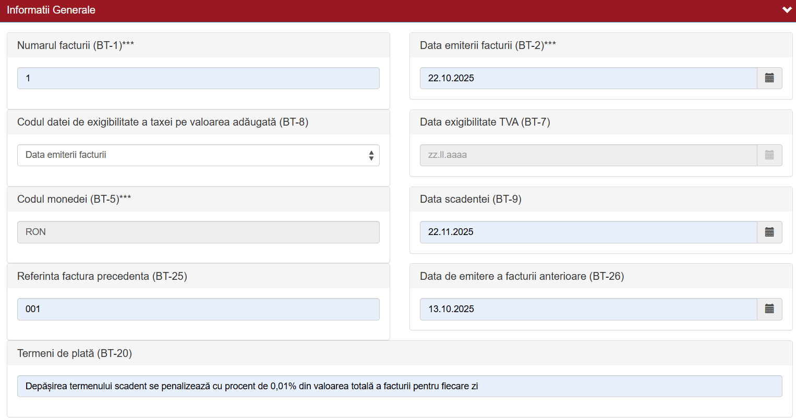Click the payment terms text field
The width and height of the screenshot is (796, 420).
[x=399, y=386]
